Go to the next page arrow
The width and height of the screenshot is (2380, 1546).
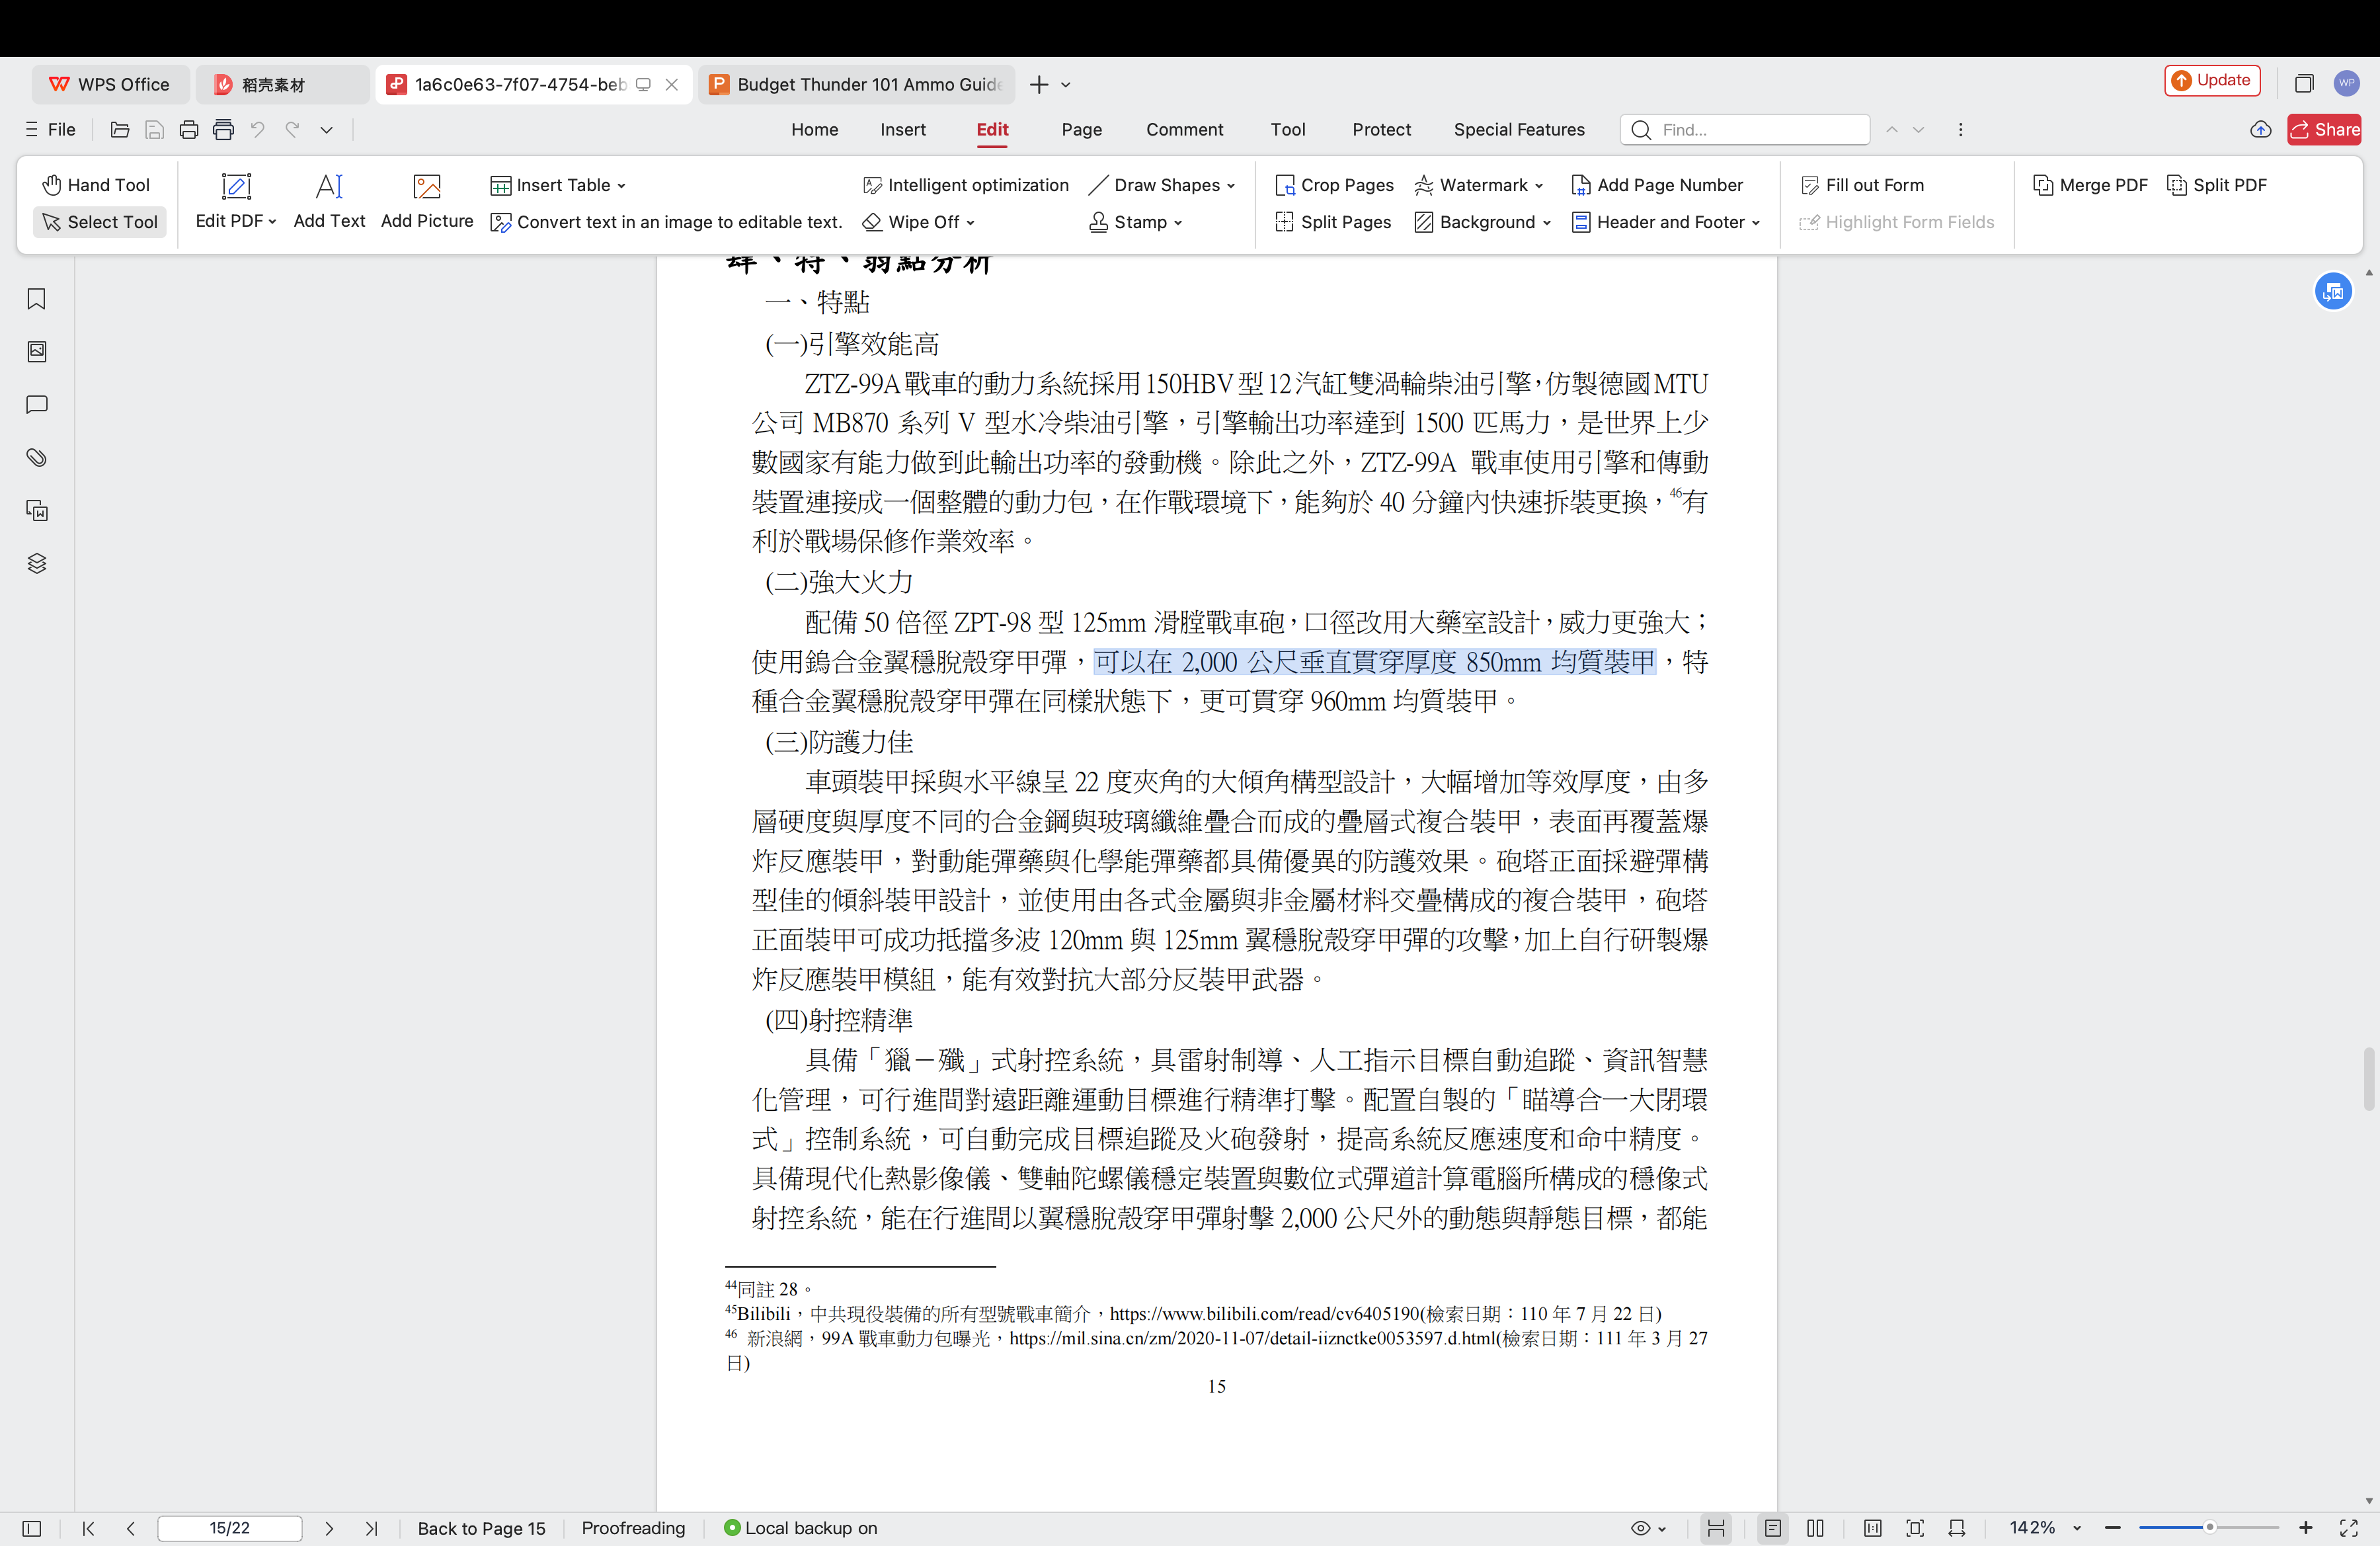329,1528
